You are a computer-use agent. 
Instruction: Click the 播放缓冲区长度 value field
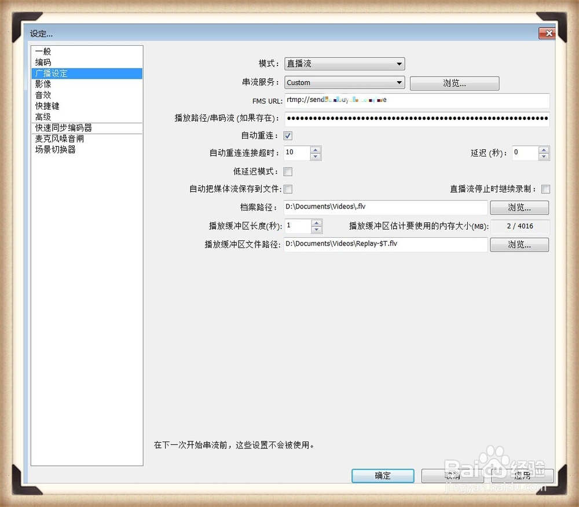298,226
